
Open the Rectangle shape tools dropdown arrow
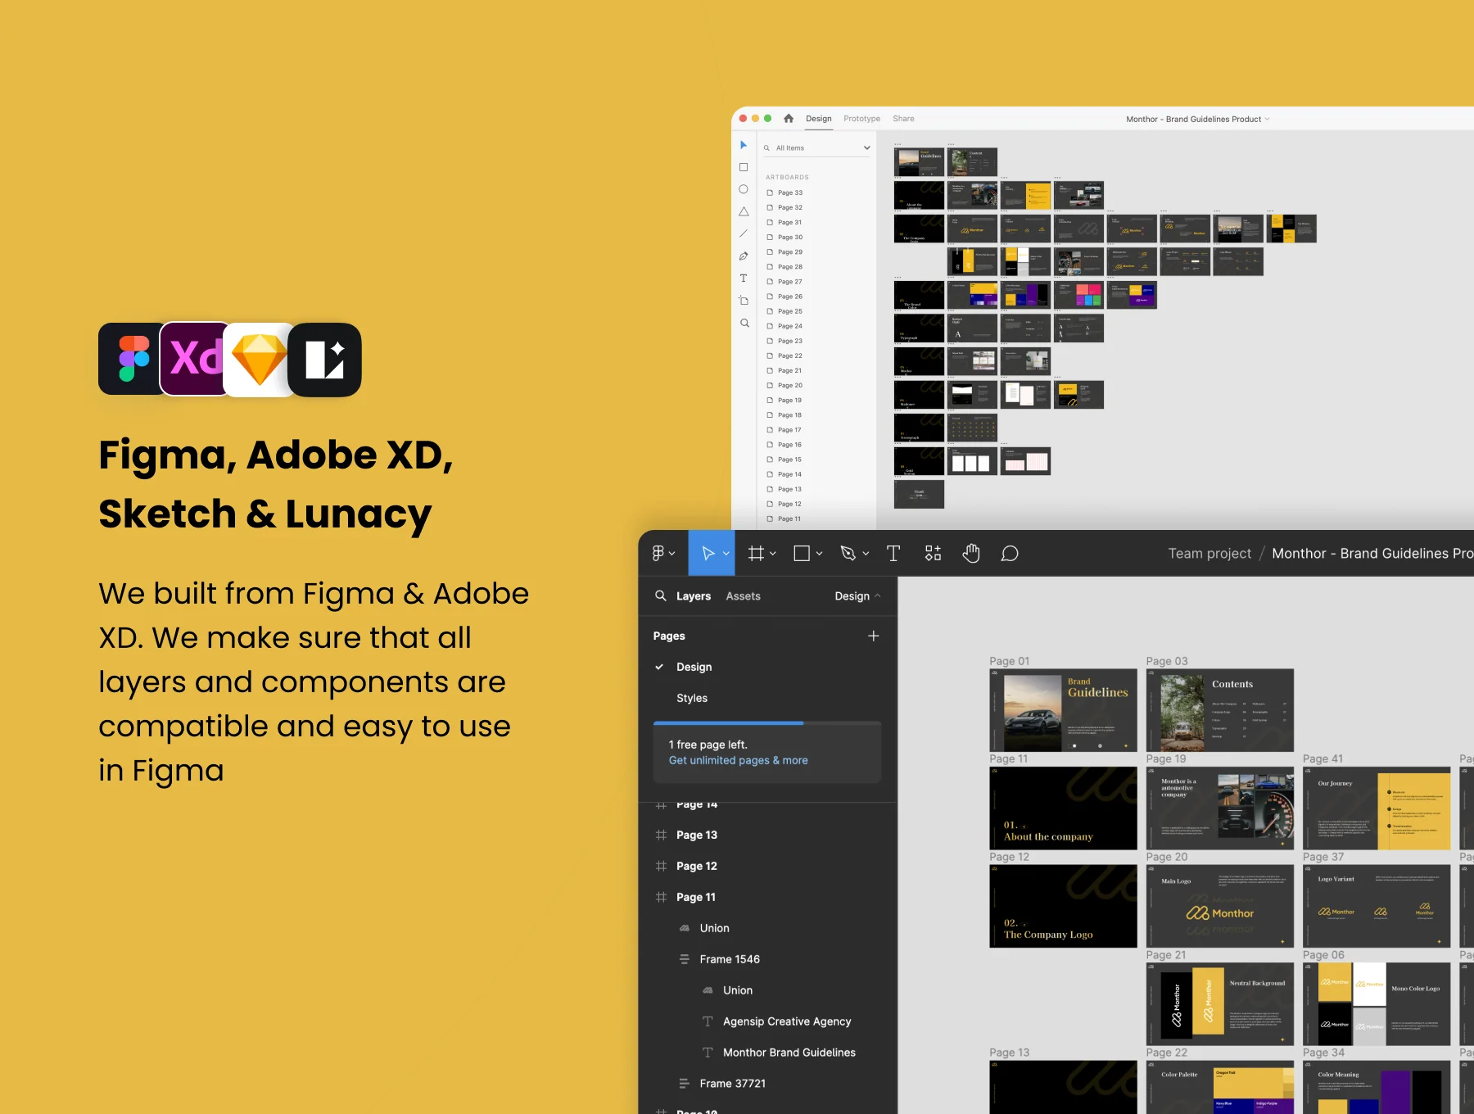coord(820,554)
